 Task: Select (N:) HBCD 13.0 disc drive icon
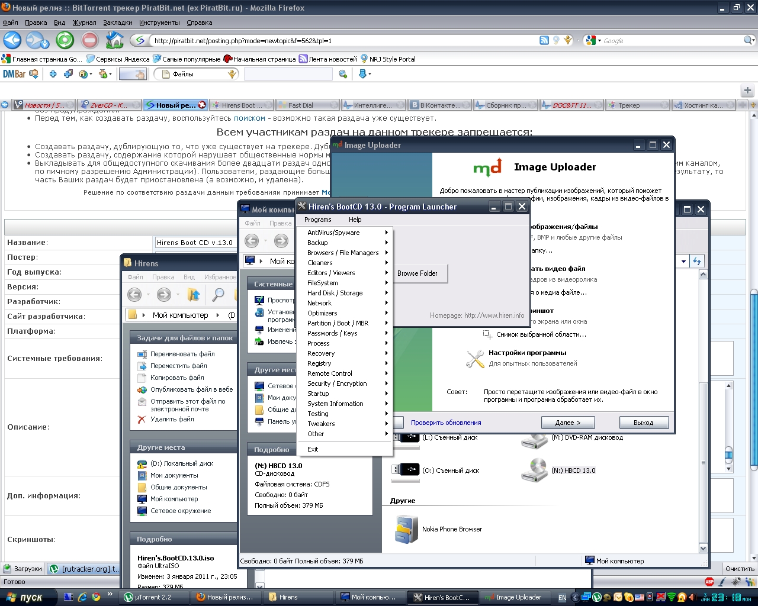pyautogui.click(x=535, y=470)
